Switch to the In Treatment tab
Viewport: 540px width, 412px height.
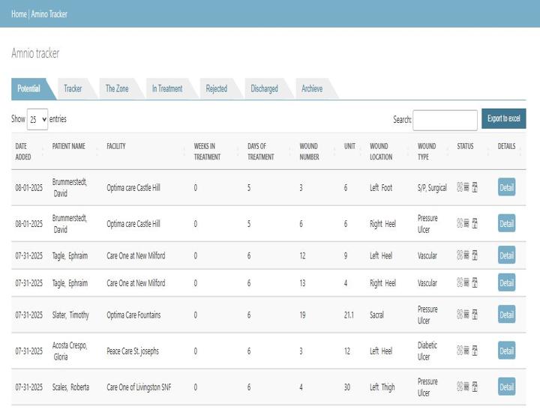click(167, 88)
